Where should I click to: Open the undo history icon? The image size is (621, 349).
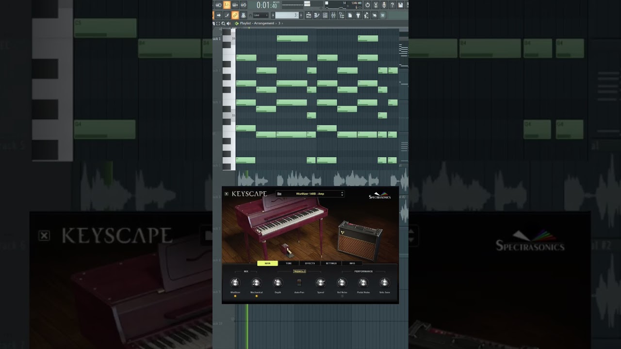(x=368, y=5)
